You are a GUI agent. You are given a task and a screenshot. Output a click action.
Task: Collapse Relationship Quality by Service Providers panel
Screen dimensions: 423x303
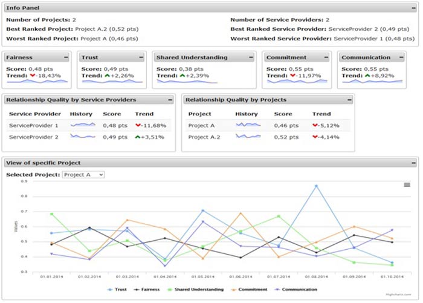tap(170, 100)
